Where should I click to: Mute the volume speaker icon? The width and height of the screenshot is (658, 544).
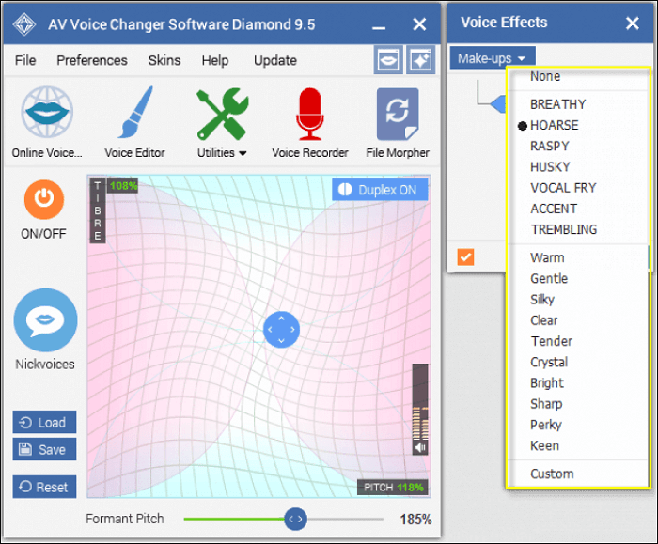coord(420,448)
